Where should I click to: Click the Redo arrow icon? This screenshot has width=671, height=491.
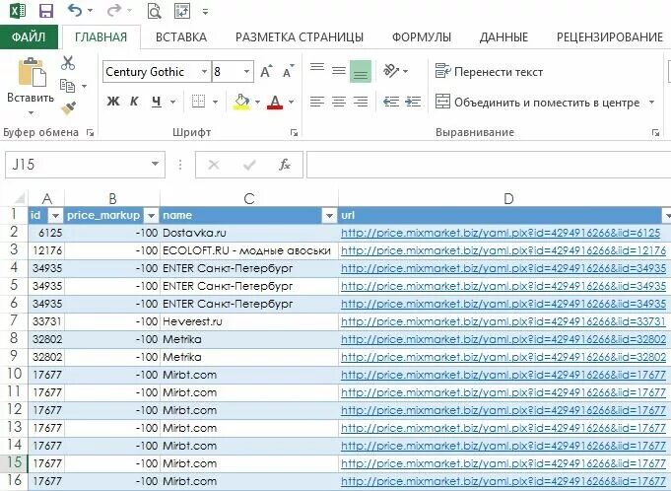click(x=114, y=10)
